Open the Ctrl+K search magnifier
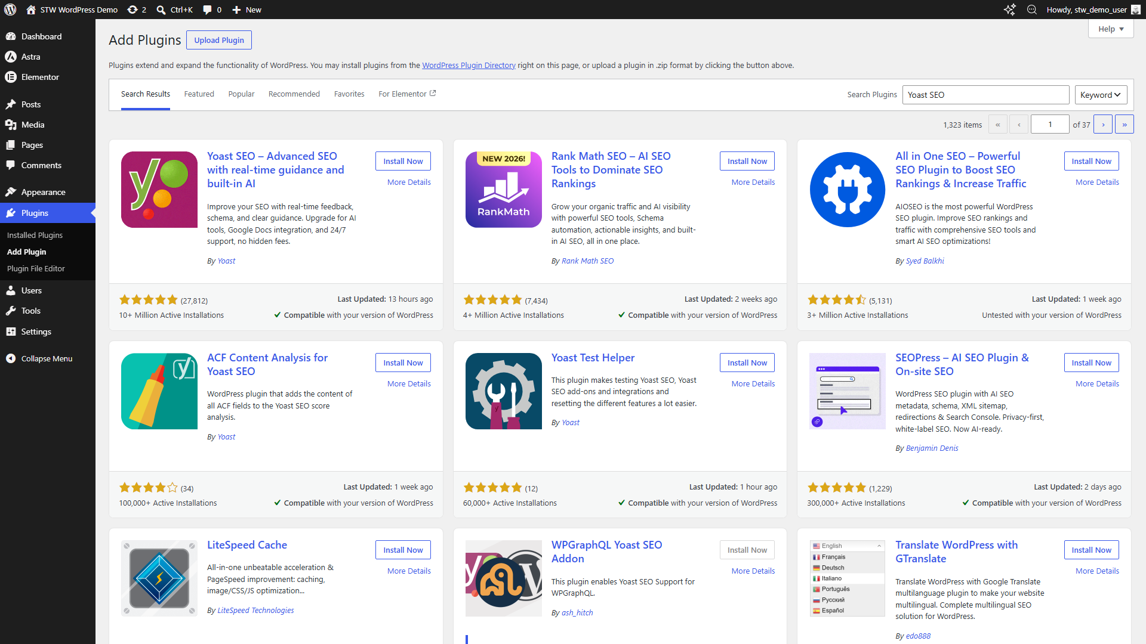The height and width of the screenshot is (644, 1146). click(161, 10)
